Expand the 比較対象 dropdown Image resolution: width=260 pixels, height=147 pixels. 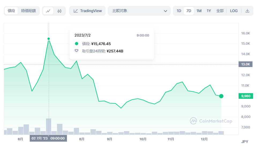[x=139, y=11]
